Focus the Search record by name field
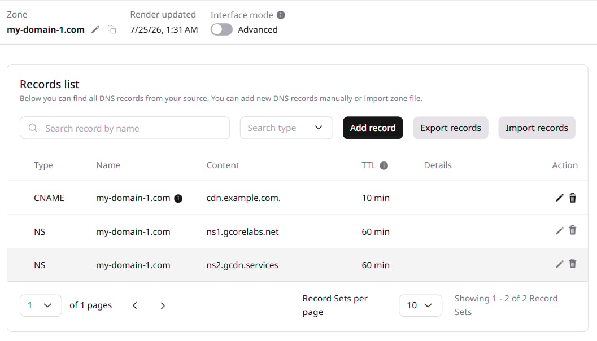The image size is (597, 341). click(125, 128)
